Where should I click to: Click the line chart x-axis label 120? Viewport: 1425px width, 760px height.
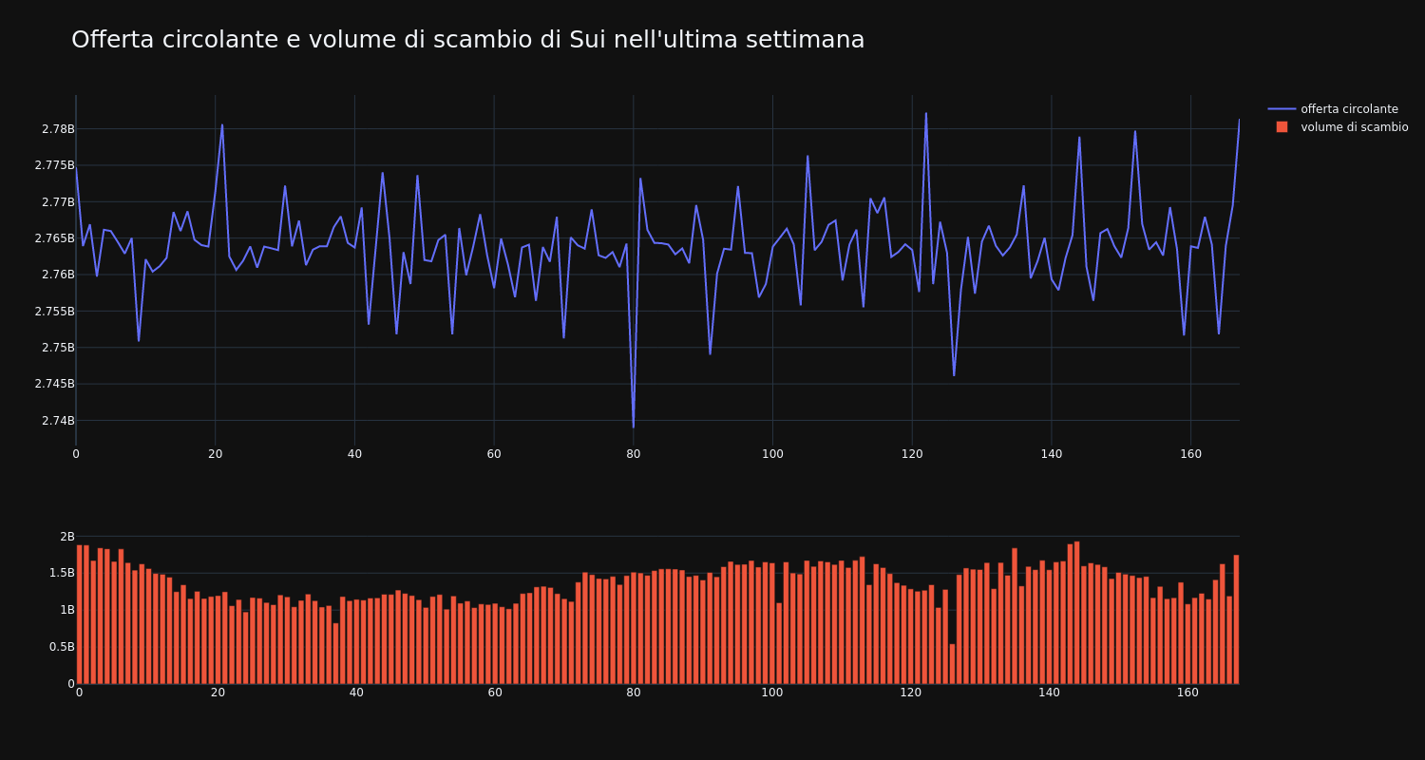click(x=912, y=454)
